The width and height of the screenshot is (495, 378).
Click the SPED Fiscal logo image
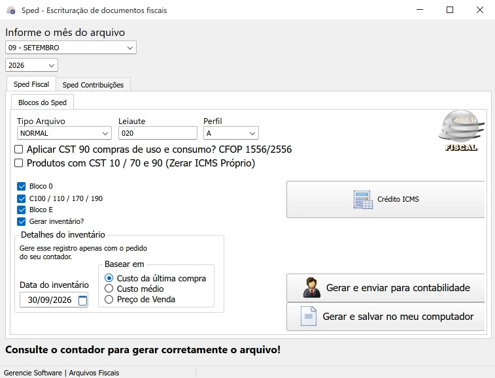[461, 132]
